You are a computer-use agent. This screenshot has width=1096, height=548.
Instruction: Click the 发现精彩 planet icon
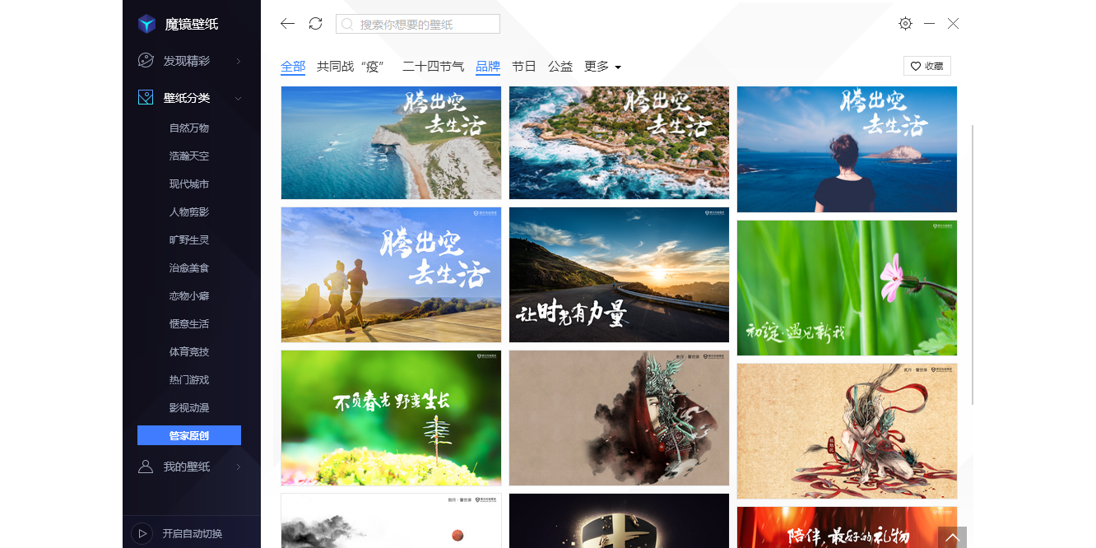[x=146, y=60]
